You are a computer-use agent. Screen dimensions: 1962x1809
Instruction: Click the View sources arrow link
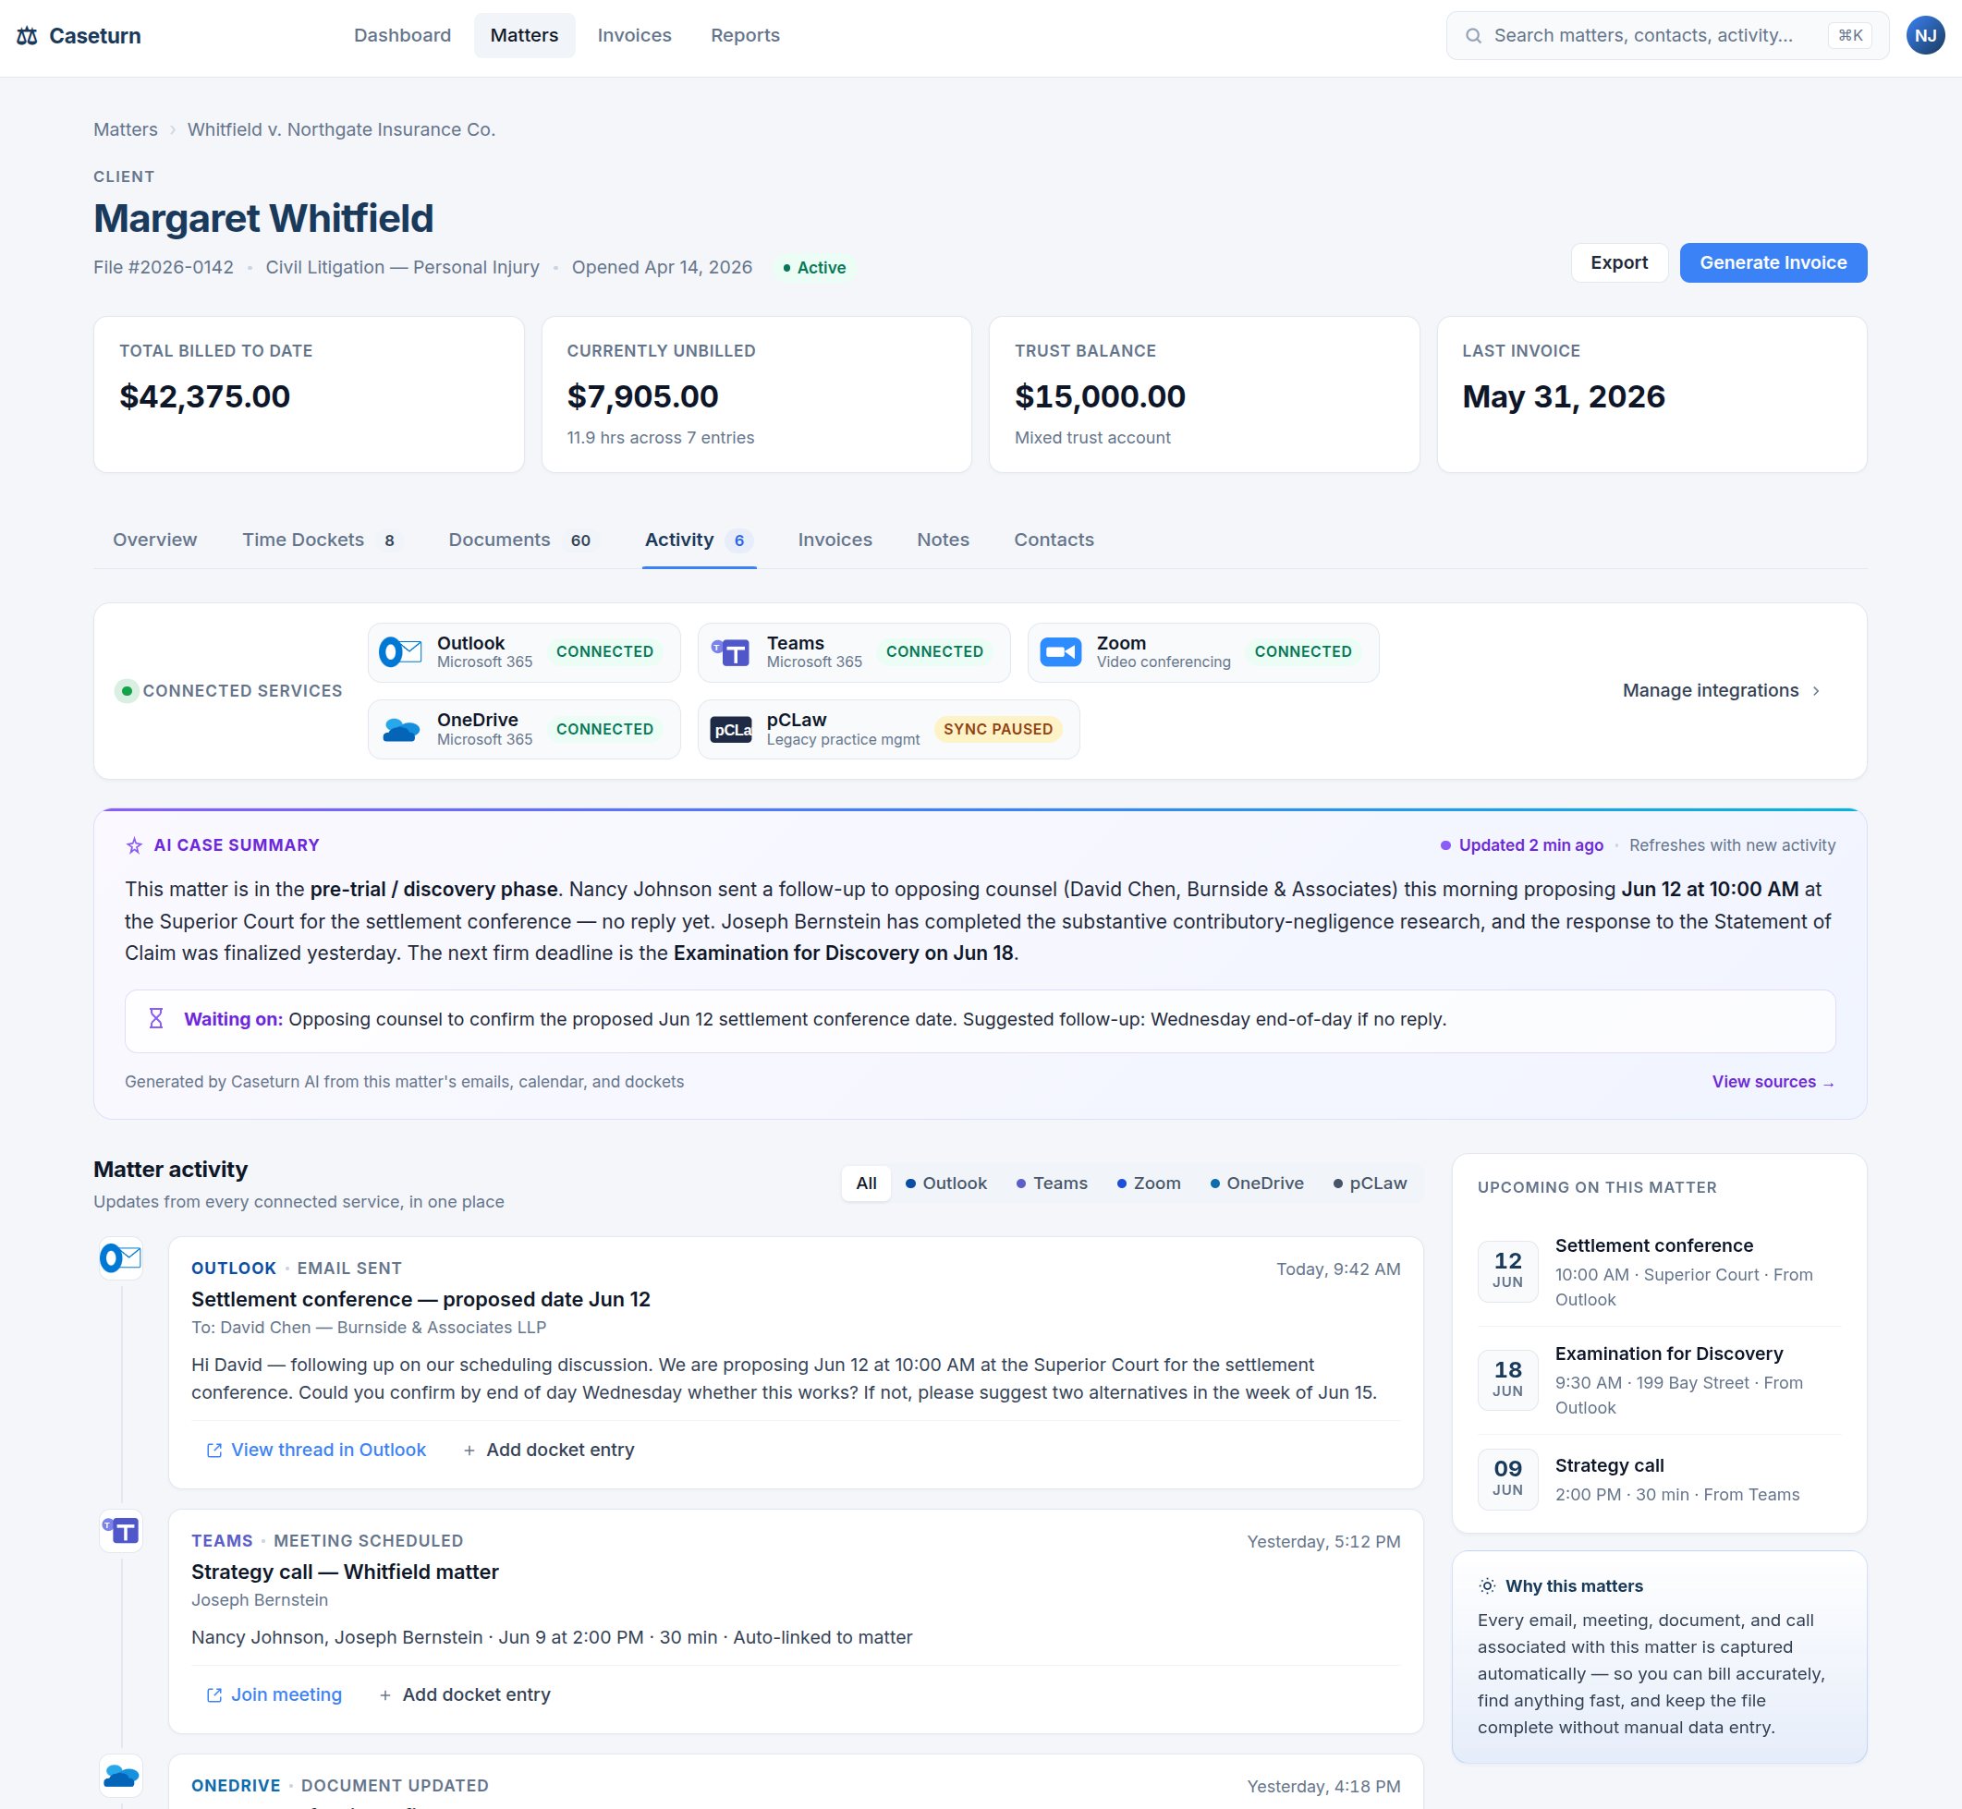click(x=1773, y=1082)
